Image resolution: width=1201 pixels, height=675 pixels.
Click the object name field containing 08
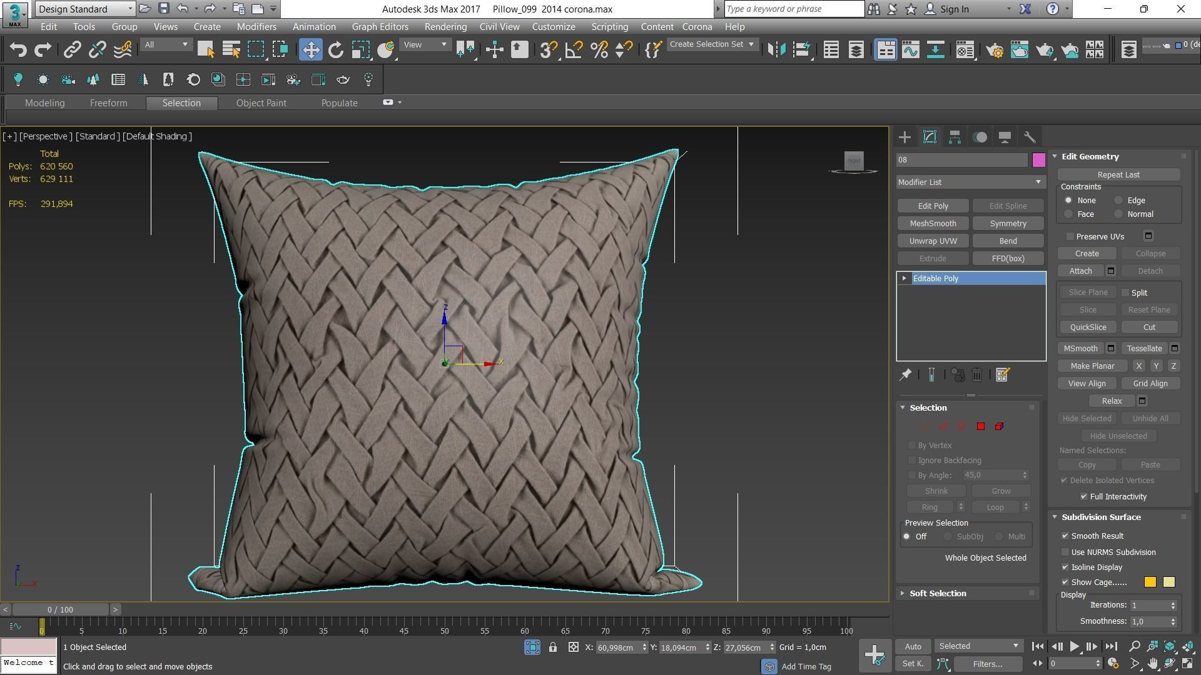(962, 160)
